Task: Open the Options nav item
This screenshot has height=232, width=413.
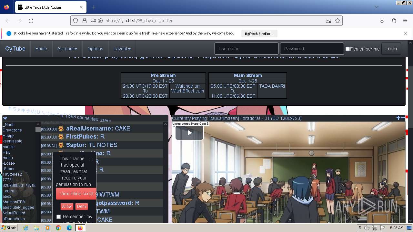Action: pos(95,49)
